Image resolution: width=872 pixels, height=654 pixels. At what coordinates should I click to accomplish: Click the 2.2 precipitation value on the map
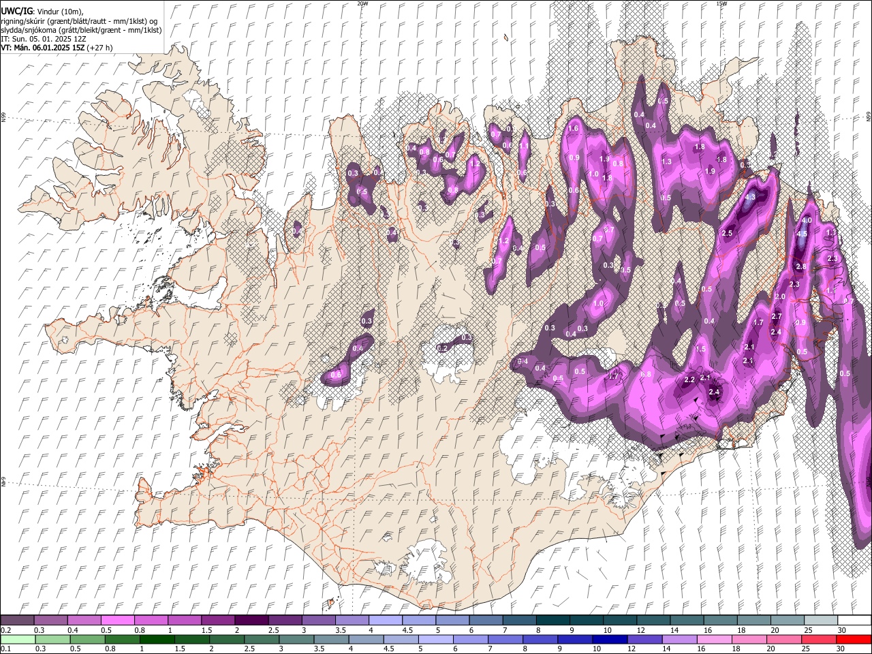coord(689,379)
